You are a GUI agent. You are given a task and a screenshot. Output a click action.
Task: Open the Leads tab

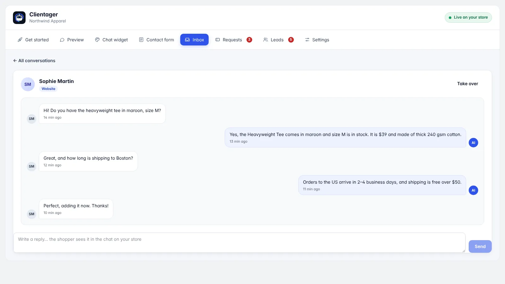click(278, 40)
